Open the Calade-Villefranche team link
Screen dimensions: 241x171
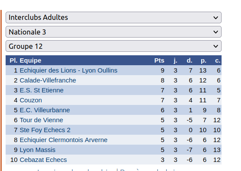point(48,80)
